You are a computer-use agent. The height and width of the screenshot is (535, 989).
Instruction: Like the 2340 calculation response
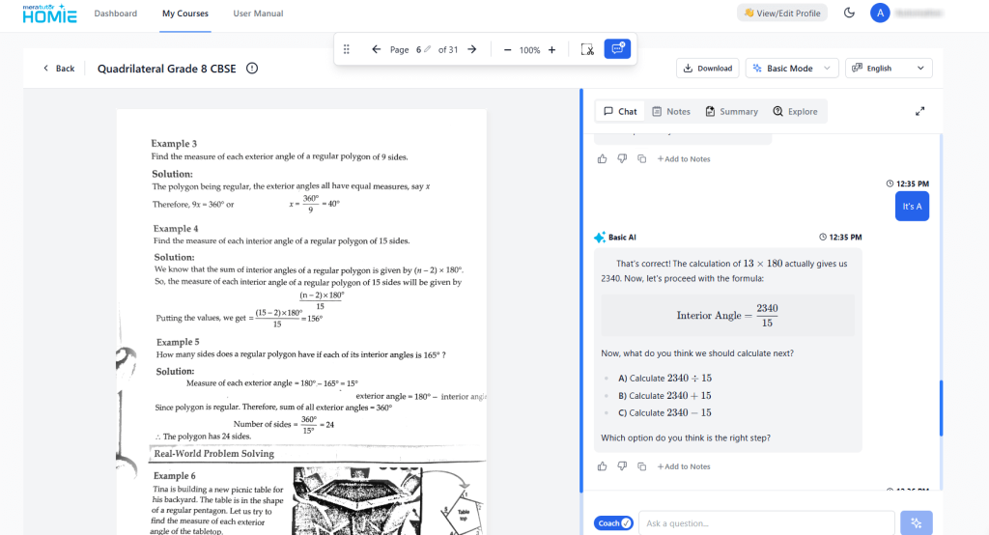(x=603, y=466)
